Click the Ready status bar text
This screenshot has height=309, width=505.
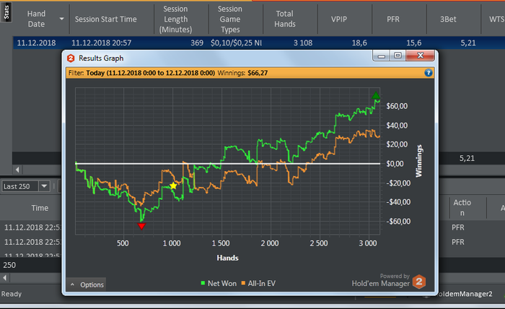pos(12,294)
